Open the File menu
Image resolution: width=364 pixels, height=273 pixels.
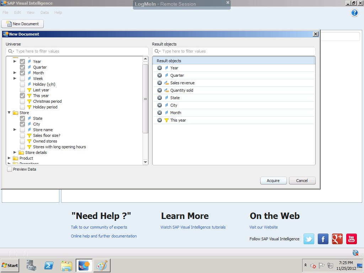click(x=5, y=12)
